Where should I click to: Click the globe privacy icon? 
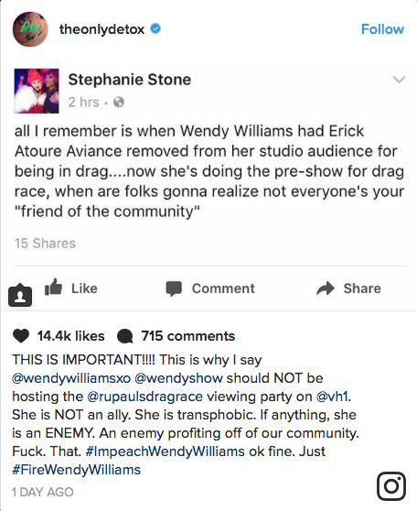pos(119,103)
